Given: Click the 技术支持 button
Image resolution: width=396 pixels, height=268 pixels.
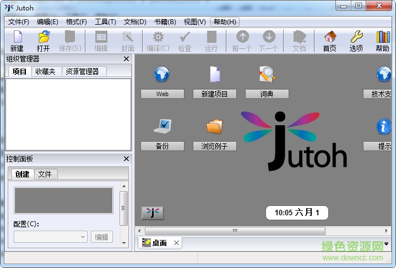Looking at the screenshot, I should 377,94.
